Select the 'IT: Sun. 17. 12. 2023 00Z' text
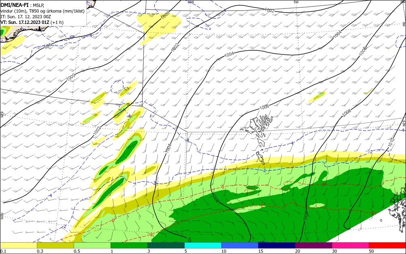 [x=26, y=17]
